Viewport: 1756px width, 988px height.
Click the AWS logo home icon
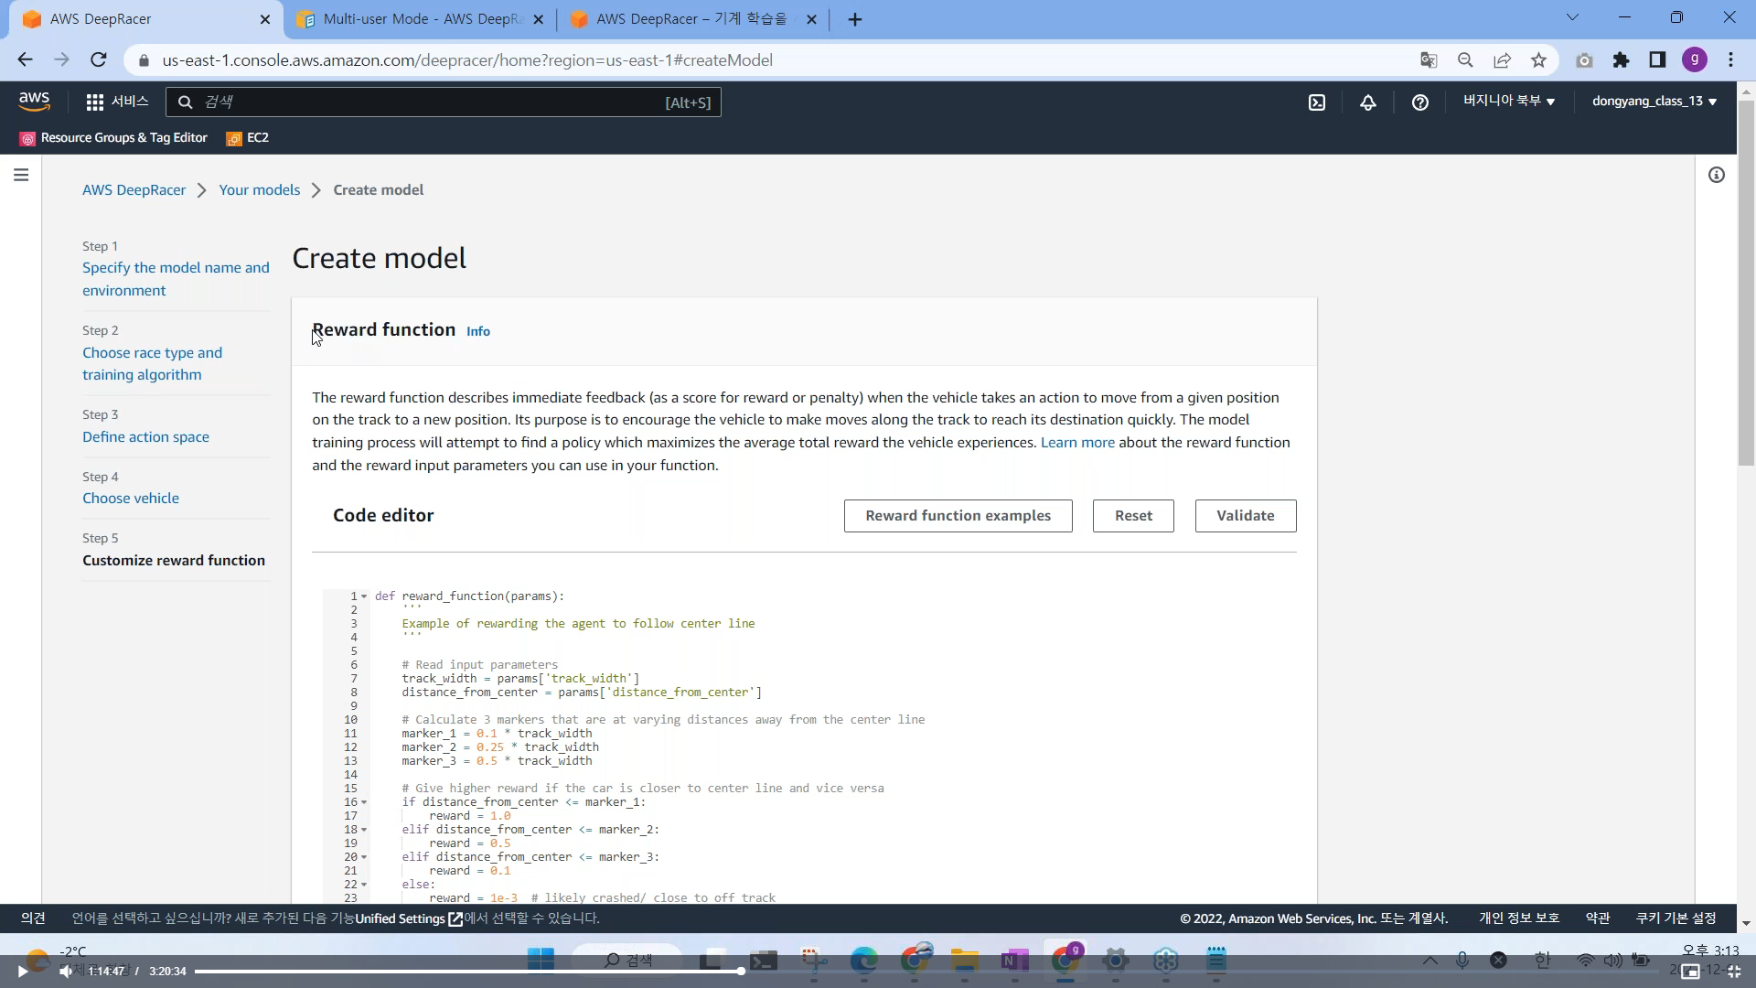click(34, 102)
